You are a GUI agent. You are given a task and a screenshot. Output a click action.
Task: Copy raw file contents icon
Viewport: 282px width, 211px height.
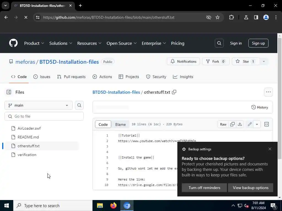tap(232, 124)
